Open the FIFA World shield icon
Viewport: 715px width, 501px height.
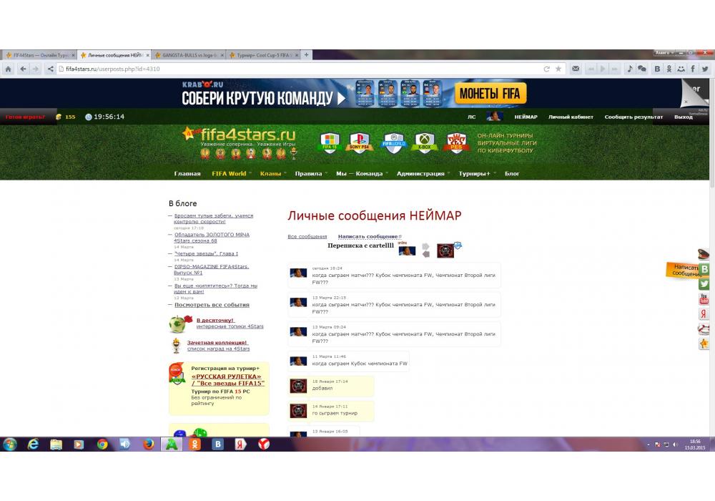pos(394,142)
